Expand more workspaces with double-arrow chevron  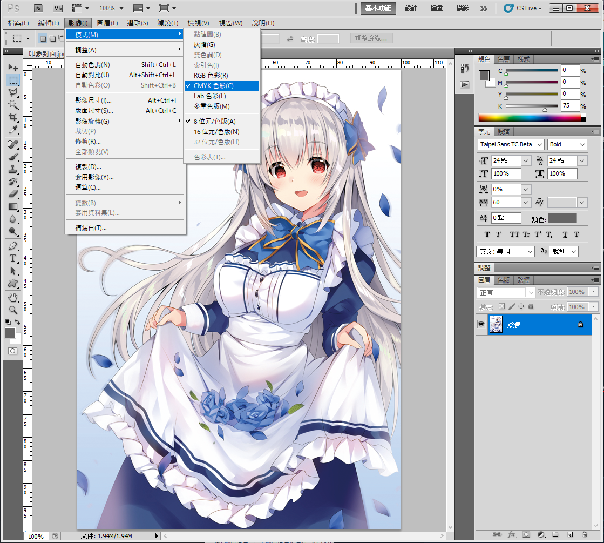484,8
